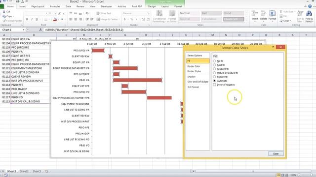Click the Increase Decimal icon
The width and height of the screenshot is (316, 177).
144,20
